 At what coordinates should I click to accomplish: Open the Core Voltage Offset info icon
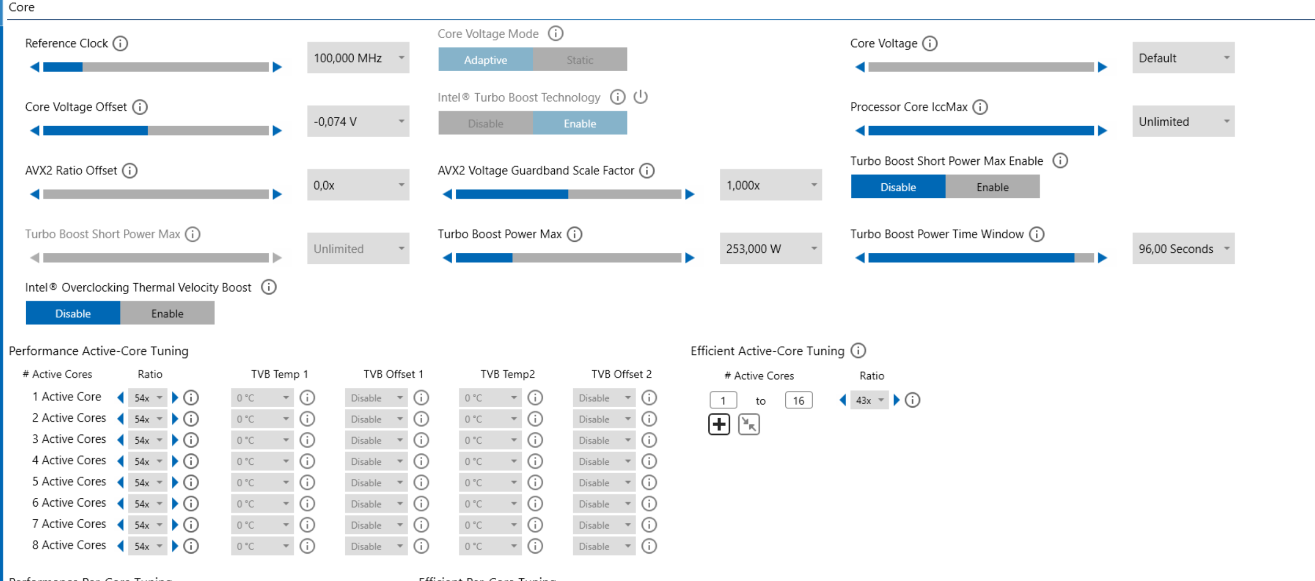pos(140,107)
